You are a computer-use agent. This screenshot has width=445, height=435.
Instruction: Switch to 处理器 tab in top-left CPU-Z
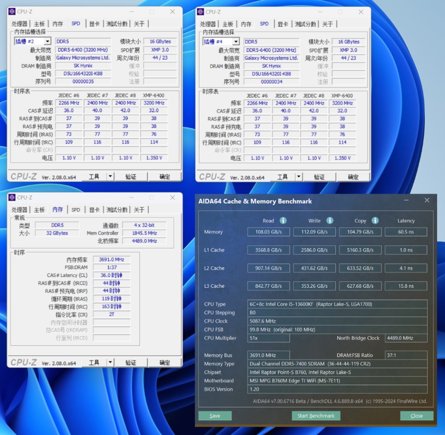point(20,24)
